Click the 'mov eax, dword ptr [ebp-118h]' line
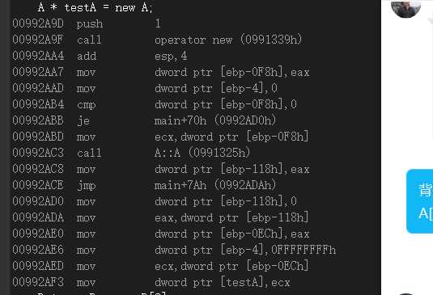Image resolution: width=433 pixels, height=295 pixels. 160,217
